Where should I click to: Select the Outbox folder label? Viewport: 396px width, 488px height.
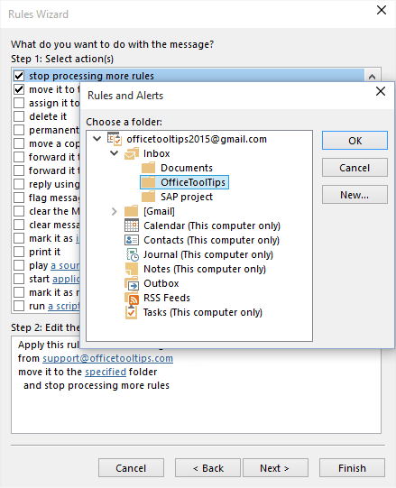(x=161, y=283)
